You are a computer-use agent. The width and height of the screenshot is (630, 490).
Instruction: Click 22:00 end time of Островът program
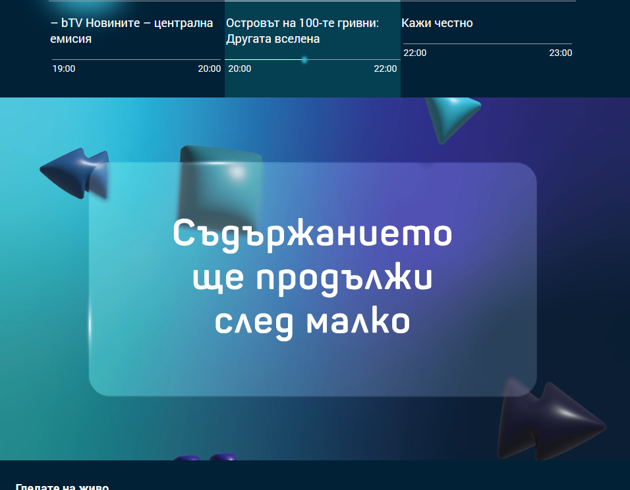point(386,68)
